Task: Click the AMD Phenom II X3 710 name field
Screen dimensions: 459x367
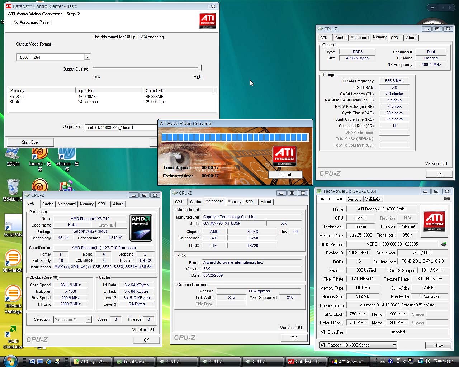Action: pyautogui.click(x=90, y=219)
